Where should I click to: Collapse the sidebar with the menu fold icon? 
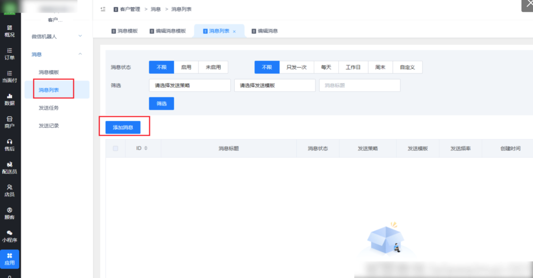(103, 9)
